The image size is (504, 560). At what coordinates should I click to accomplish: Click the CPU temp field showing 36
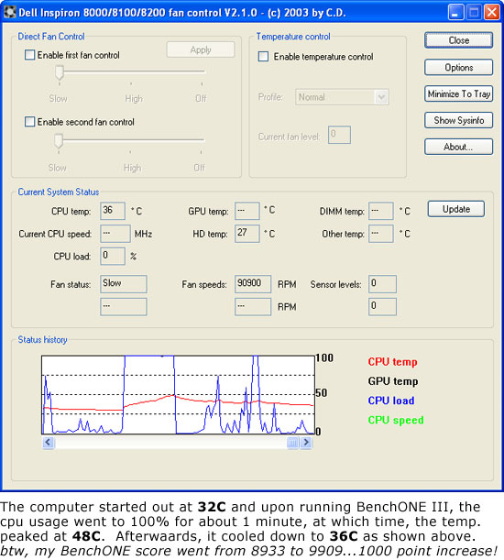(113, 211)
